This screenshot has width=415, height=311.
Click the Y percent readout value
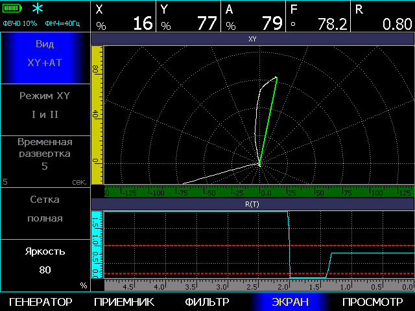(189, 17)
